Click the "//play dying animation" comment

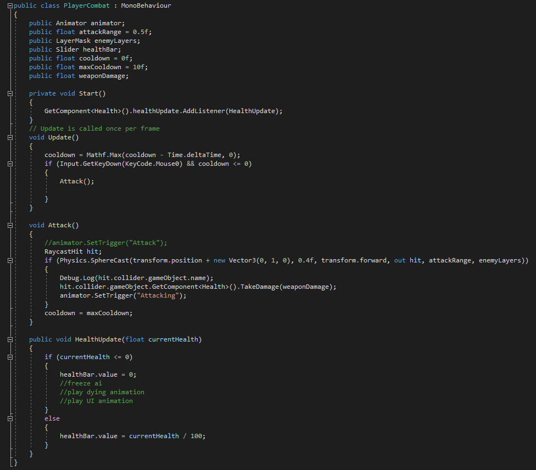click(x=102, y=392)
